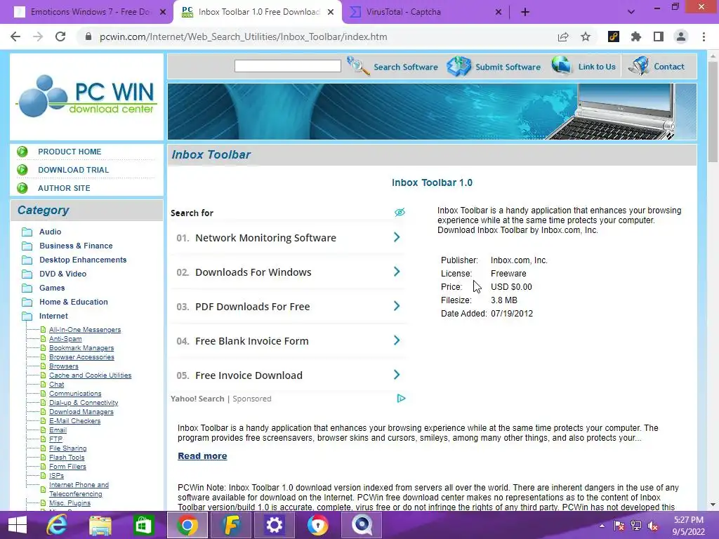Click the address bar URL
The width and height of the screenshot is (719, 539).
pos(244,36)
